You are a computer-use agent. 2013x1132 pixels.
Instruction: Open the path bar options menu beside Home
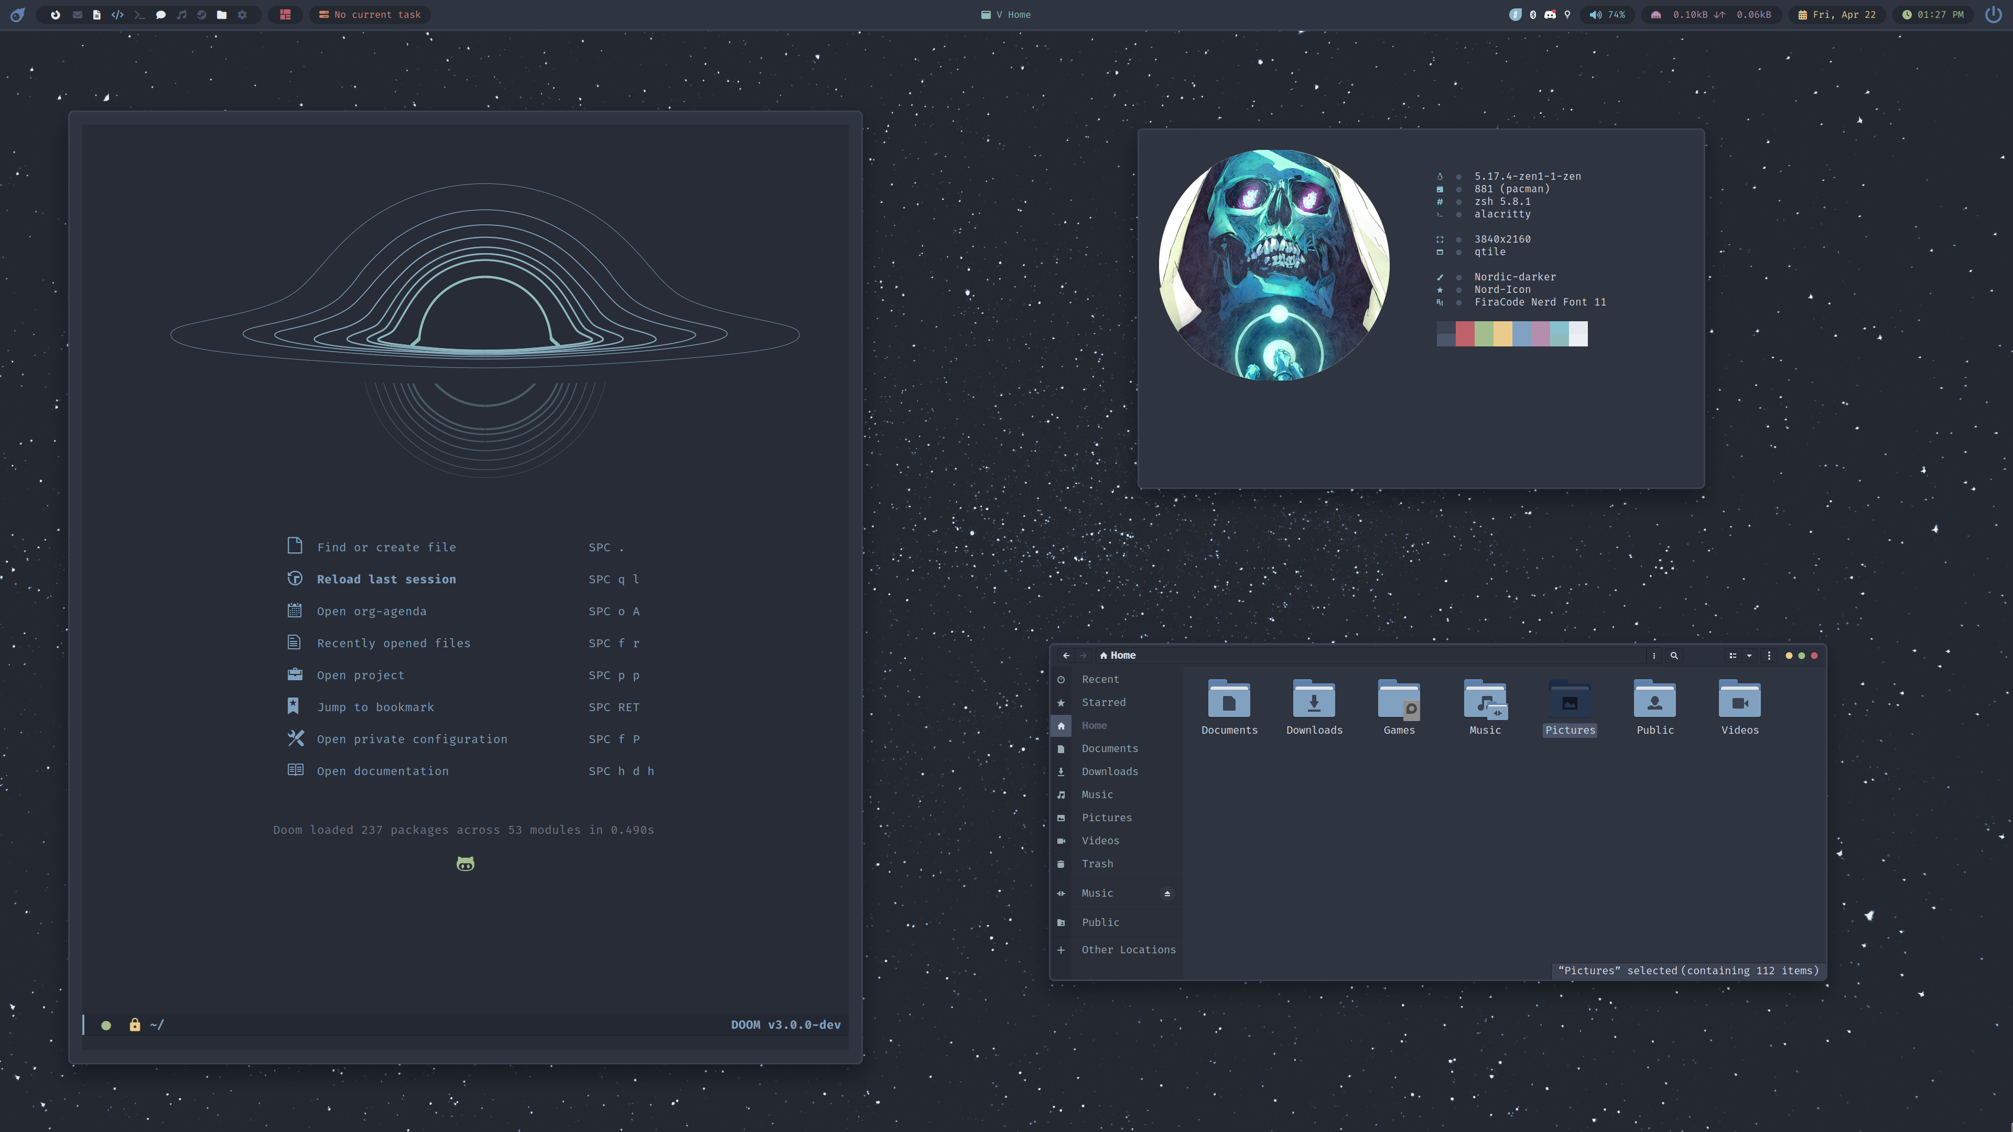click(x=1653, y=656)
